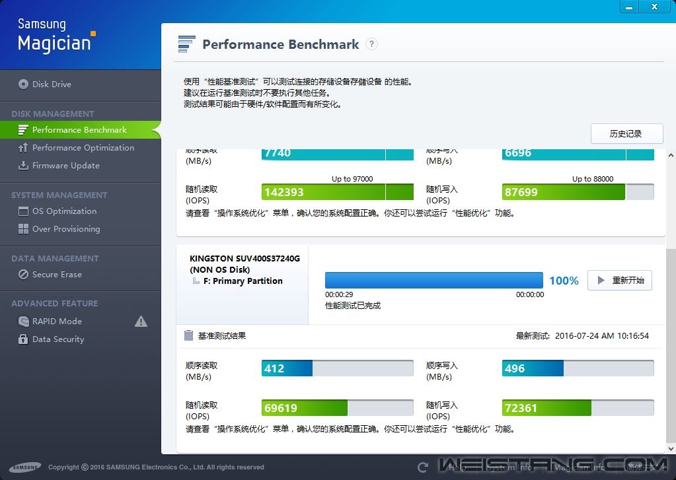This screenshot has width=676, height=480.
Task: Click the 142393 random read bar
Action: coord(338,191)
